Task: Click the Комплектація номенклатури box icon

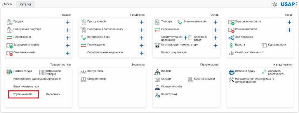Action: coord(157,45)
